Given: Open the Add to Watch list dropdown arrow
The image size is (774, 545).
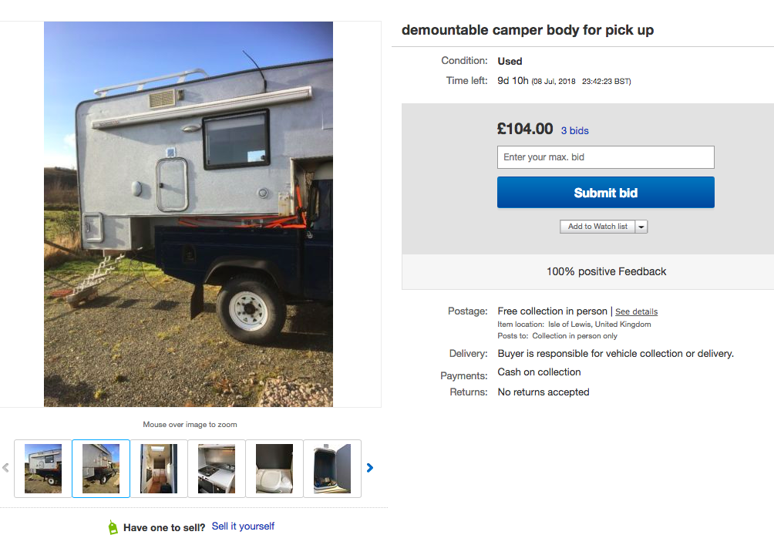Looking at the screenshot, I should click(x=641, y=227).
